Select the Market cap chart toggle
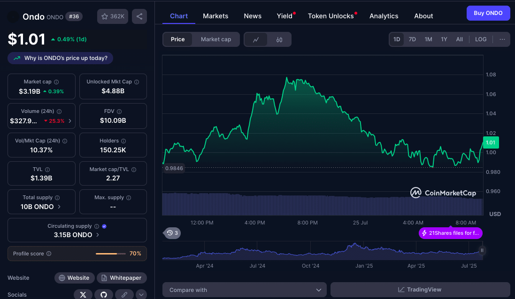Screen dimensions: 515x299 click(216, 39)
